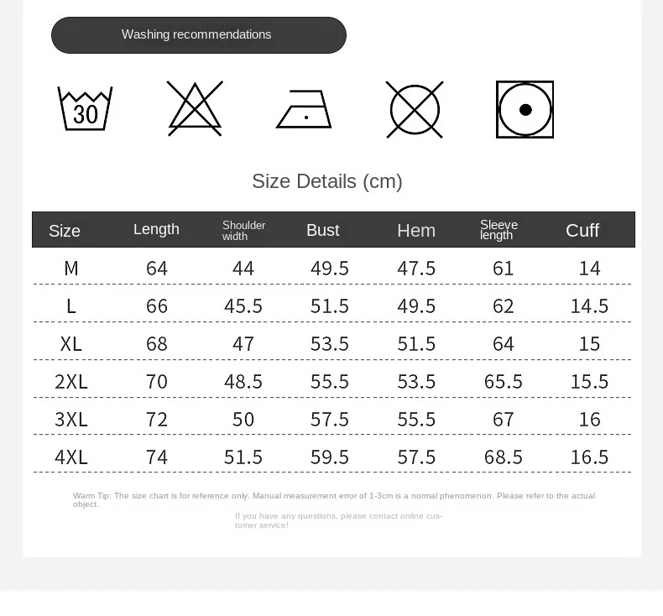
Task: Click the Hem column header
Action: [416, 231]
